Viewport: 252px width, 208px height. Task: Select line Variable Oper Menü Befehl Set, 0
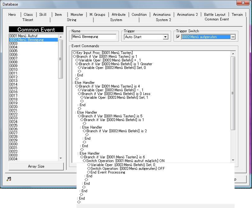point(112,68)
